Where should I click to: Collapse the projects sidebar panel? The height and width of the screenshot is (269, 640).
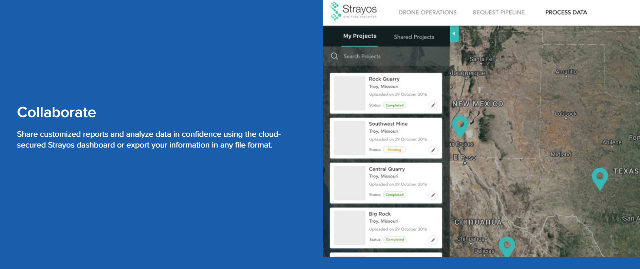(454, 33)
